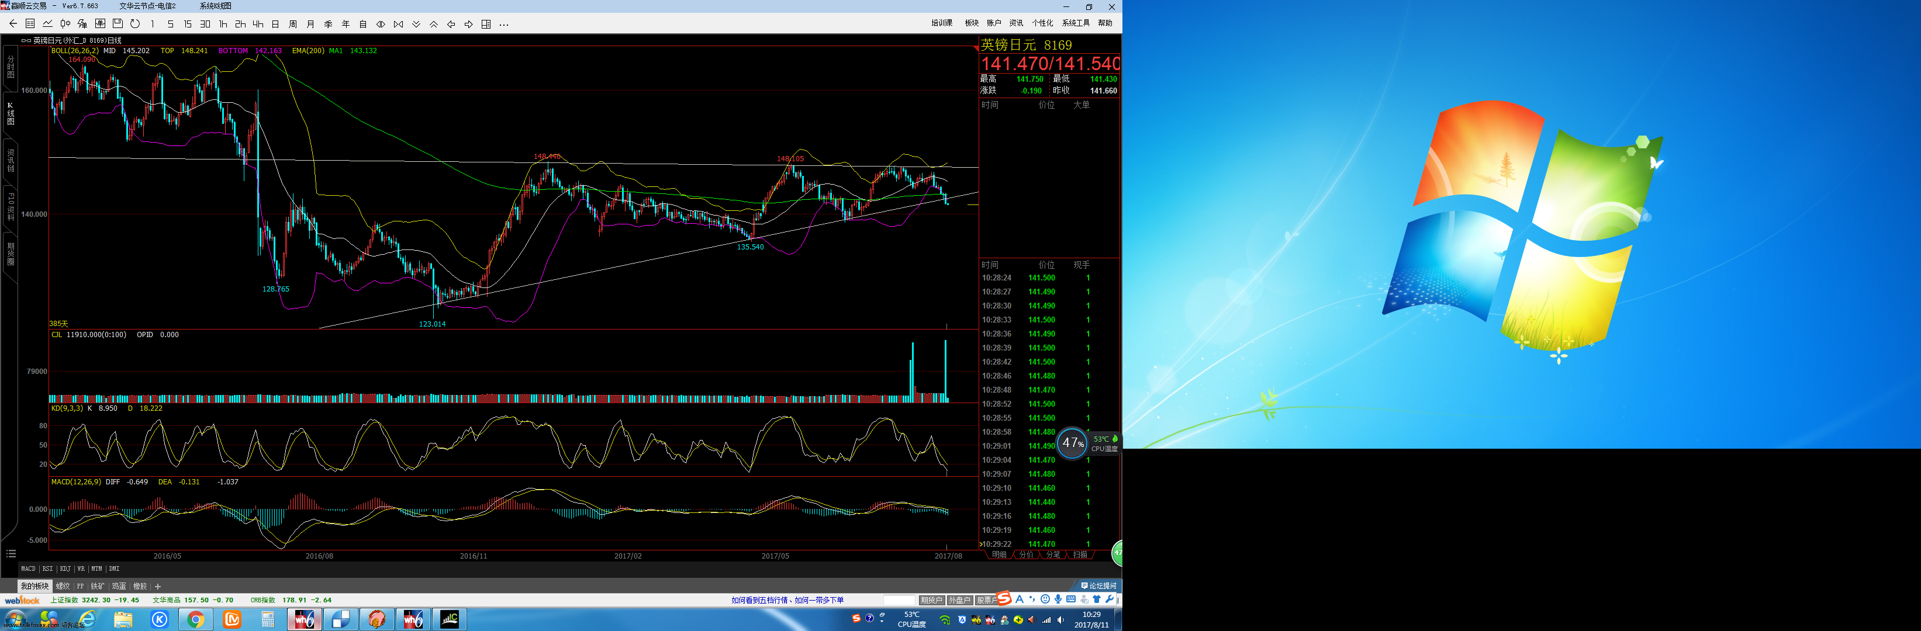The height and width of the screenshot is (631, 1921).
Task: Click the double chevron up icon
Action: point(433,24)
